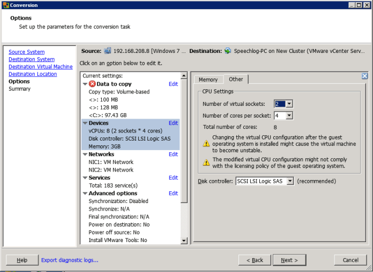Screen dimensions: 373x272
Task: Select the Other tab
Action: (236, 79)
